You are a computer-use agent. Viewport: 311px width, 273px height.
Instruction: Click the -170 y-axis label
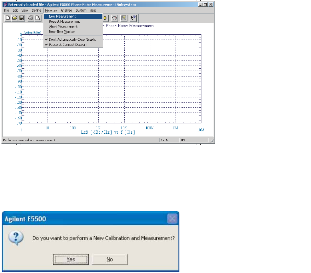(18, 123)
